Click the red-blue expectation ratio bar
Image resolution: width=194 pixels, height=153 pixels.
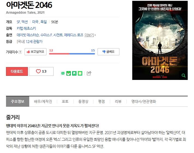(x=72, y=54)
